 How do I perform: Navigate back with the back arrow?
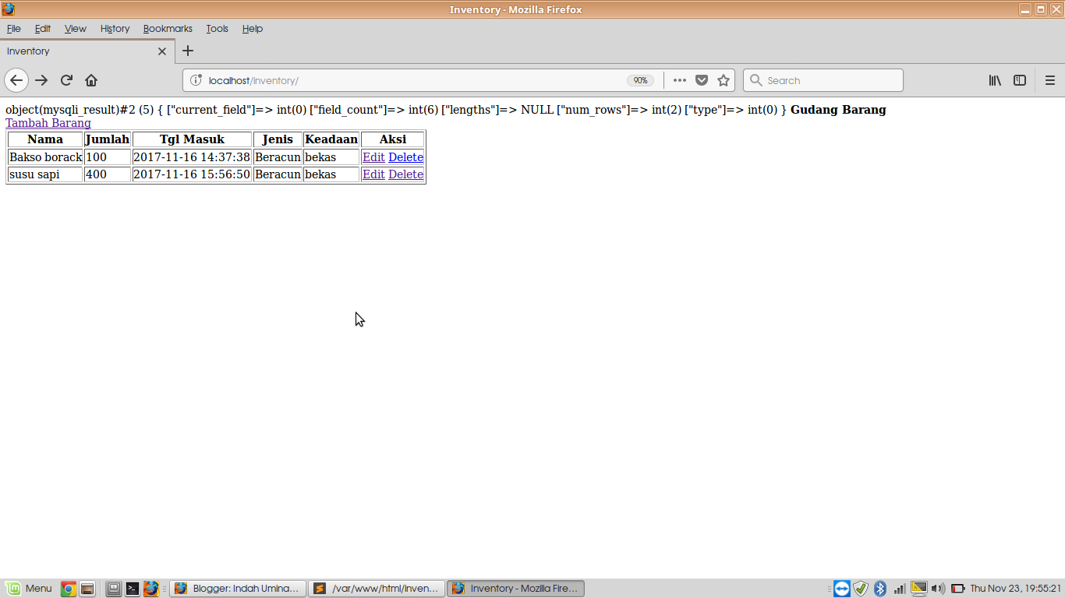click(16, 80)
